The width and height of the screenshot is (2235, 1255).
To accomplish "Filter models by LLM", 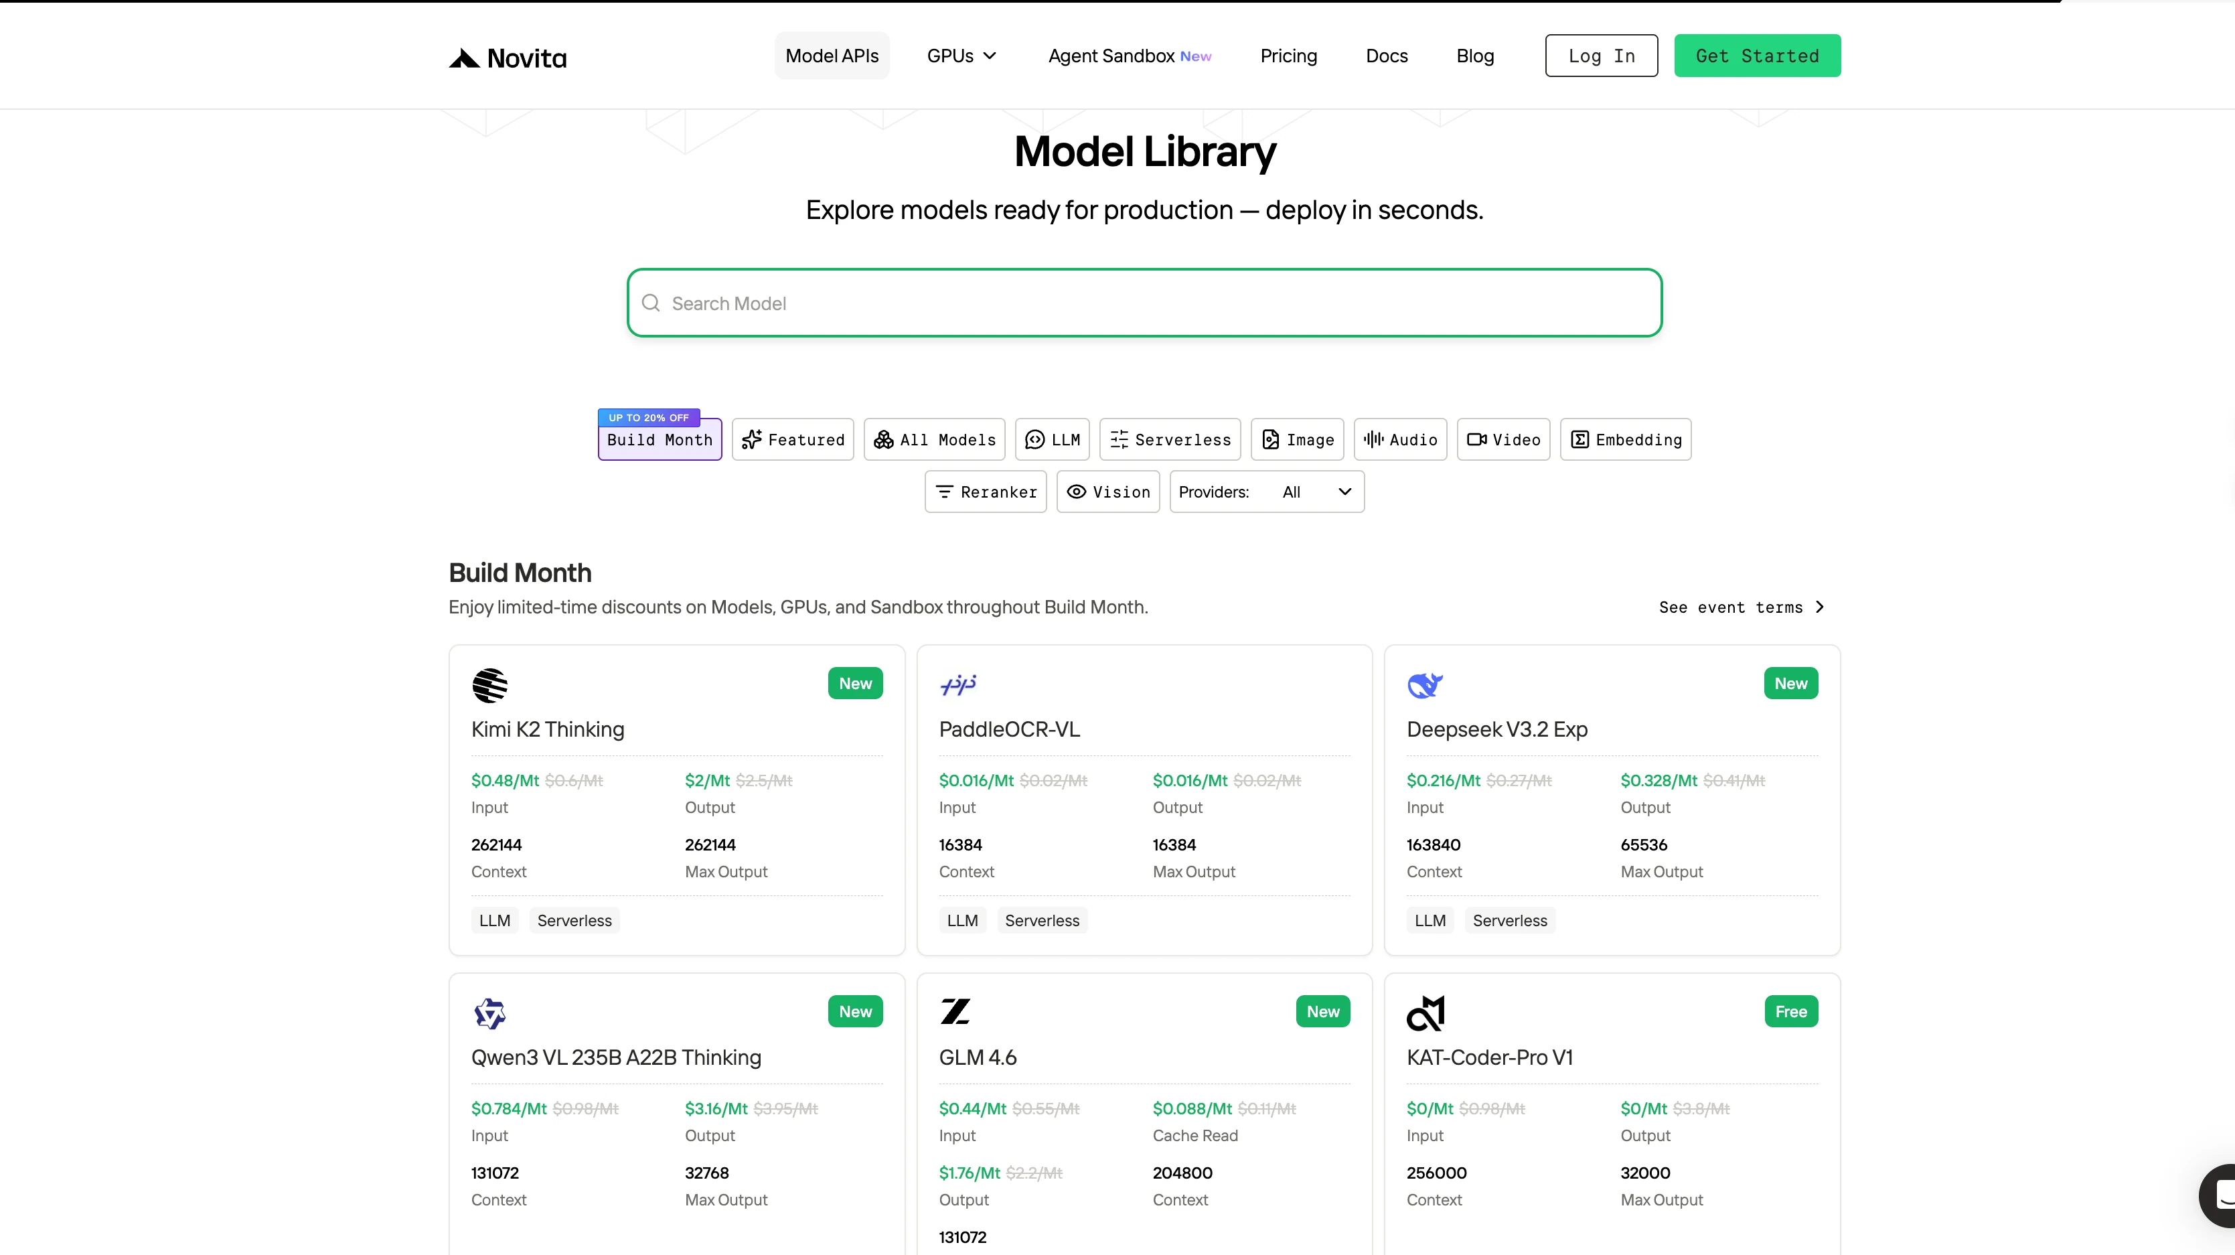I will click(1053, 439).
